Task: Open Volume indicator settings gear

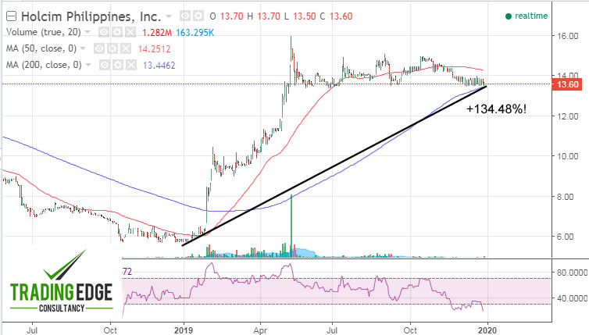Action: point(117,33)
